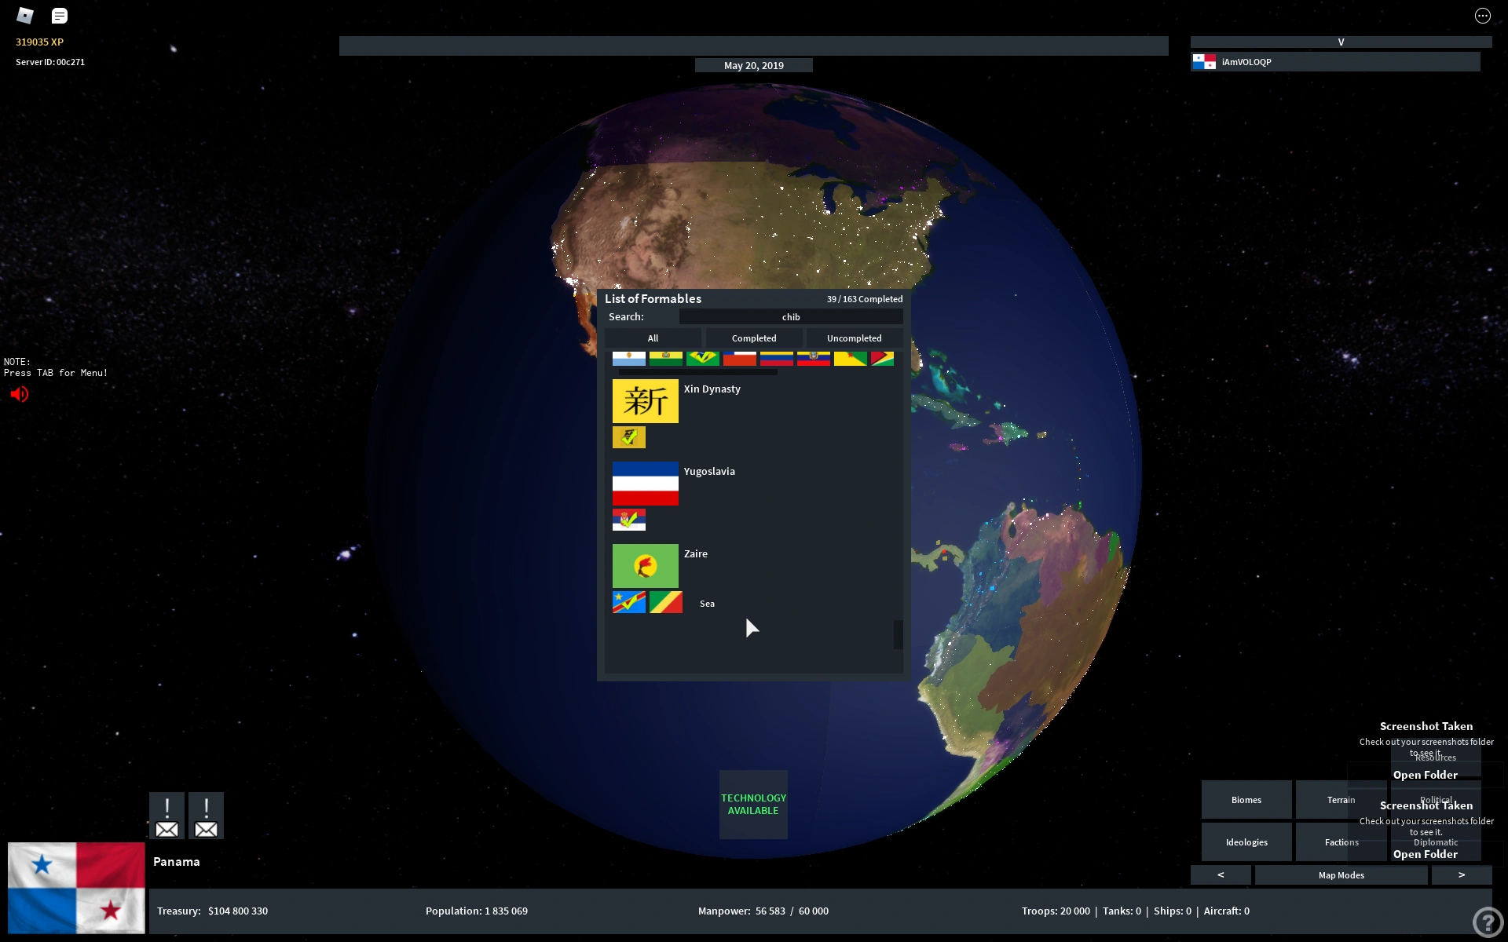Click the Yugoslavia flag icon
Screen dimensions: 1508x942
pos(645,484)
